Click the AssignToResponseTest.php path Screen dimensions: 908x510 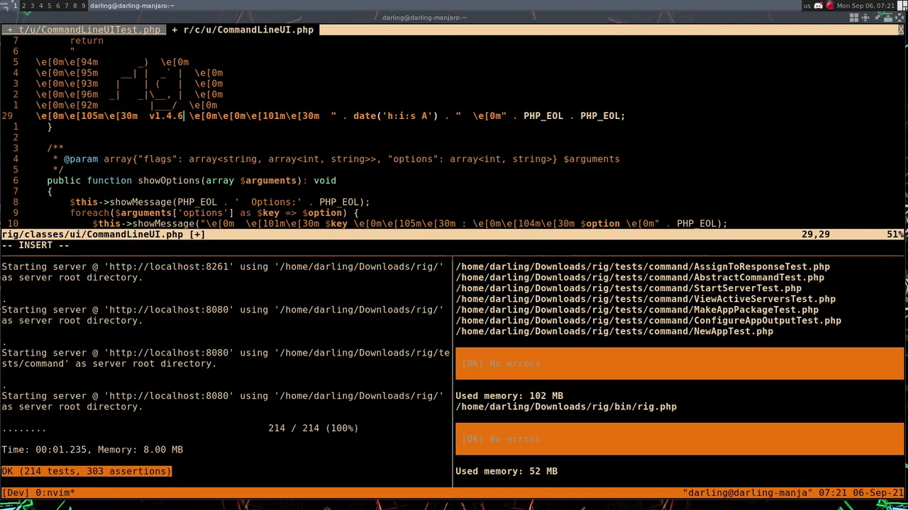[643, 266]
